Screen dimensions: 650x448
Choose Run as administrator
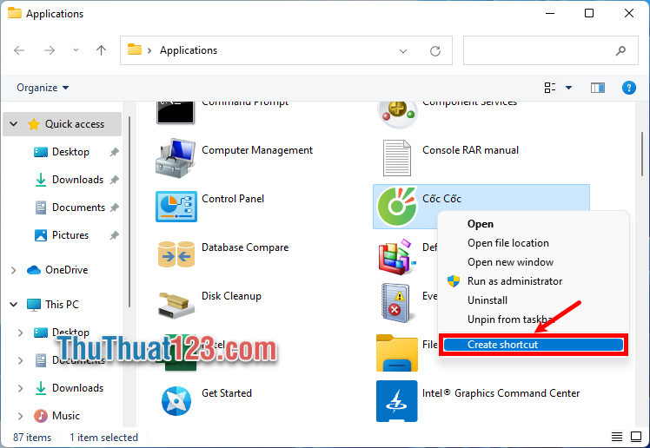(514, 281)
